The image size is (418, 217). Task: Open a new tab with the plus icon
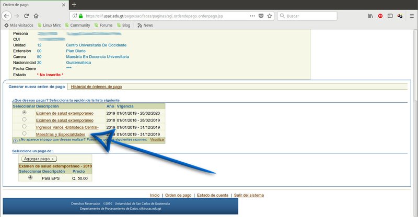coord(74,5)
